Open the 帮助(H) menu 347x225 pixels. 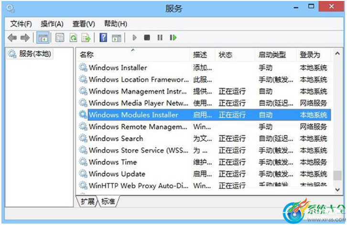(x=116, y=24)
